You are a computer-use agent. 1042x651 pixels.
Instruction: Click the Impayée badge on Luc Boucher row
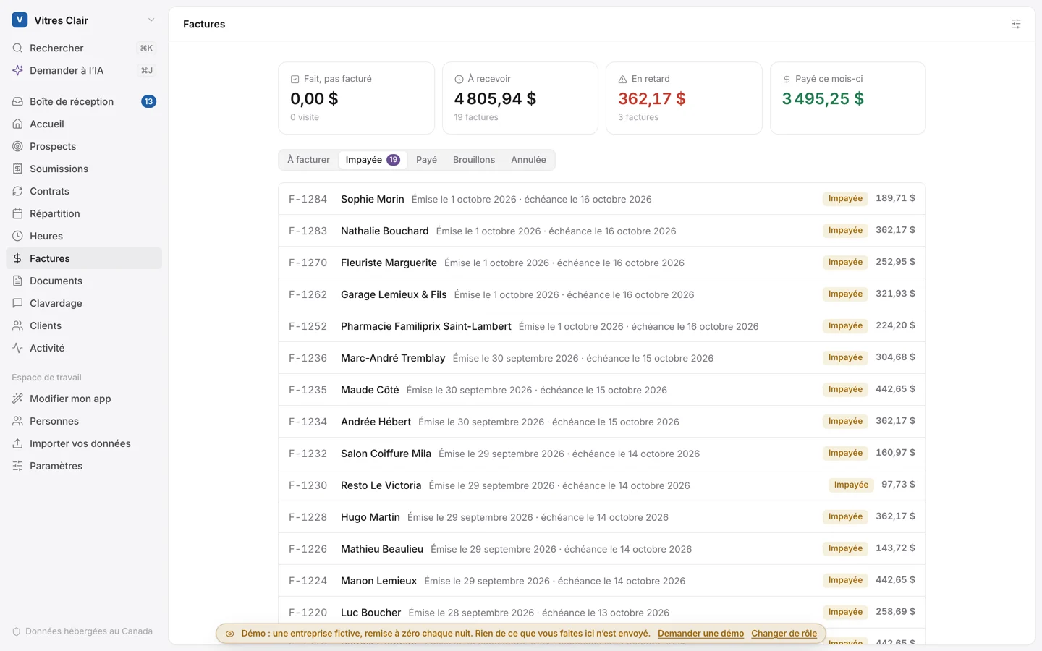(845, 612)
